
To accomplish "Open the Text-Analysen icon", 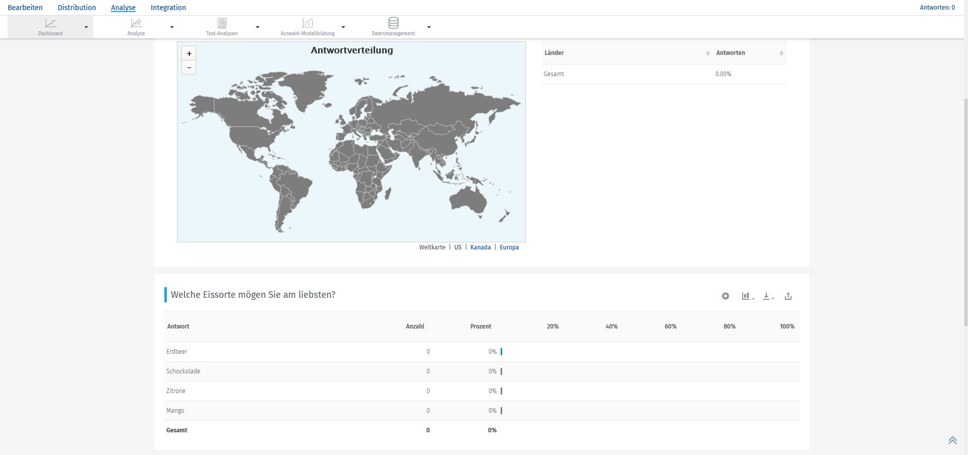I will coord(222,23).
